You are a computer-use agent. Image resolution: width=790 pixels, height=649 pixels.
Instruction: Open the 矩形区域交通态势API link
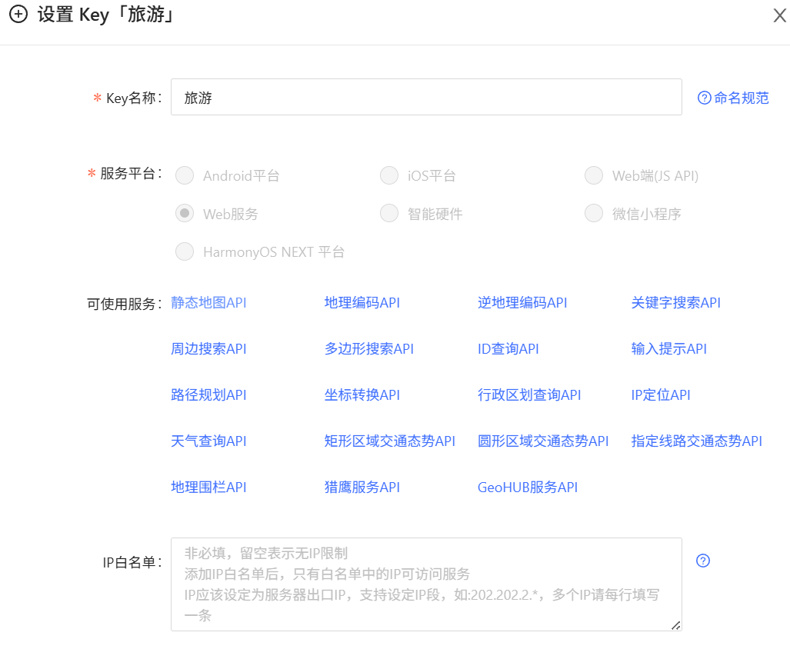389,441
